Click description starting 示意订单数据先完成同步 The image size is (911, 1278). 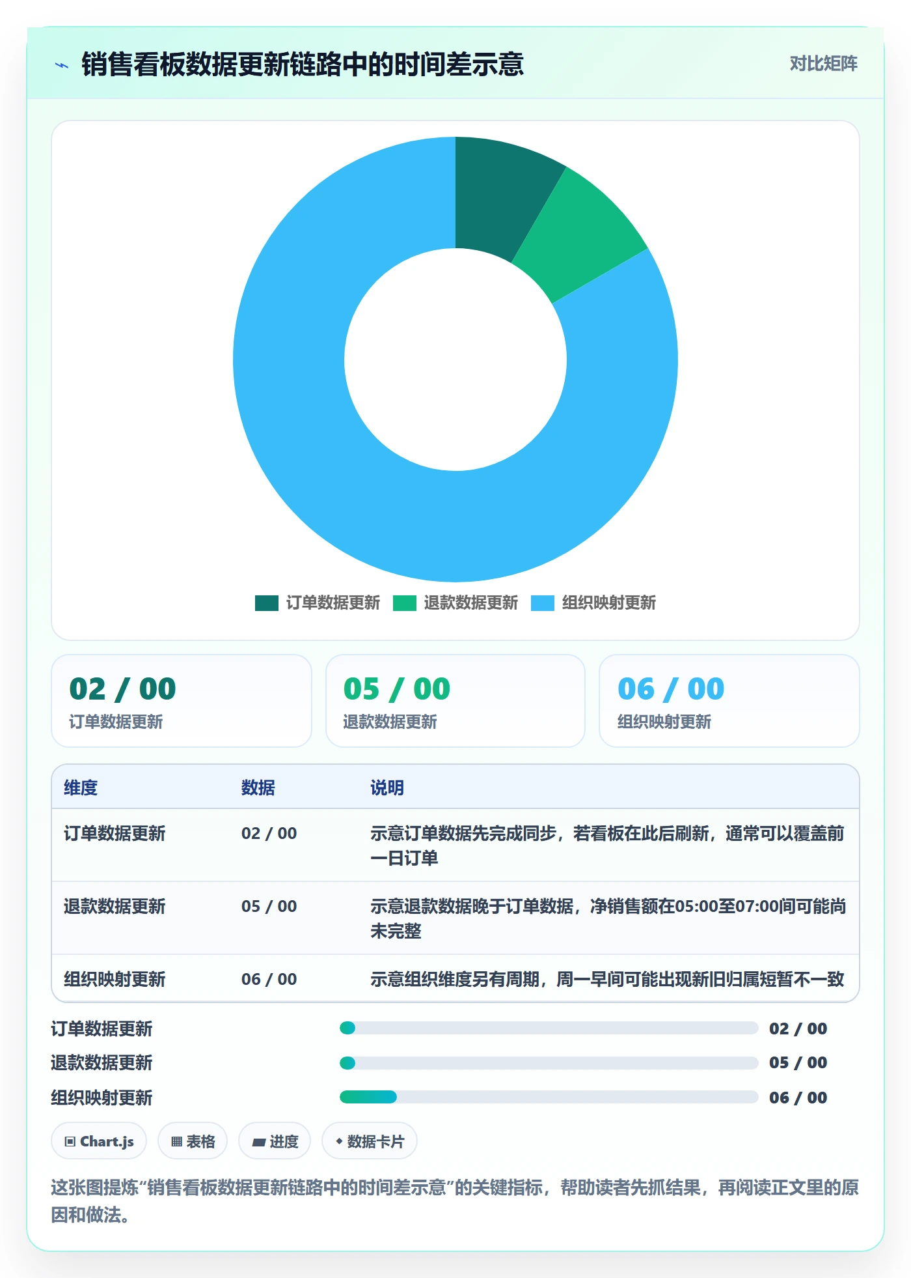tap(608, 845)
